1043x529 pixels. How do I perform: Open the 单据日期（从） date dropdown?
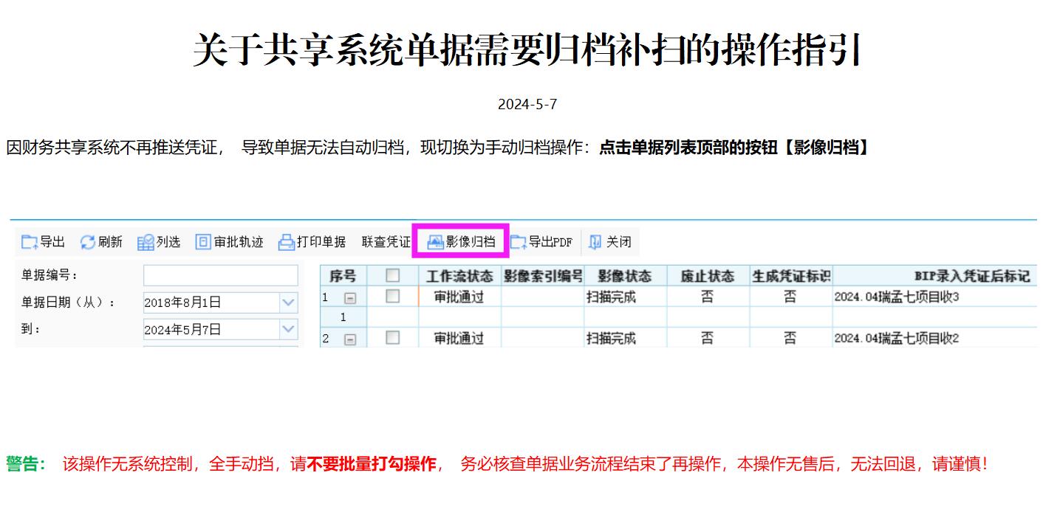[x=288, y=302]
